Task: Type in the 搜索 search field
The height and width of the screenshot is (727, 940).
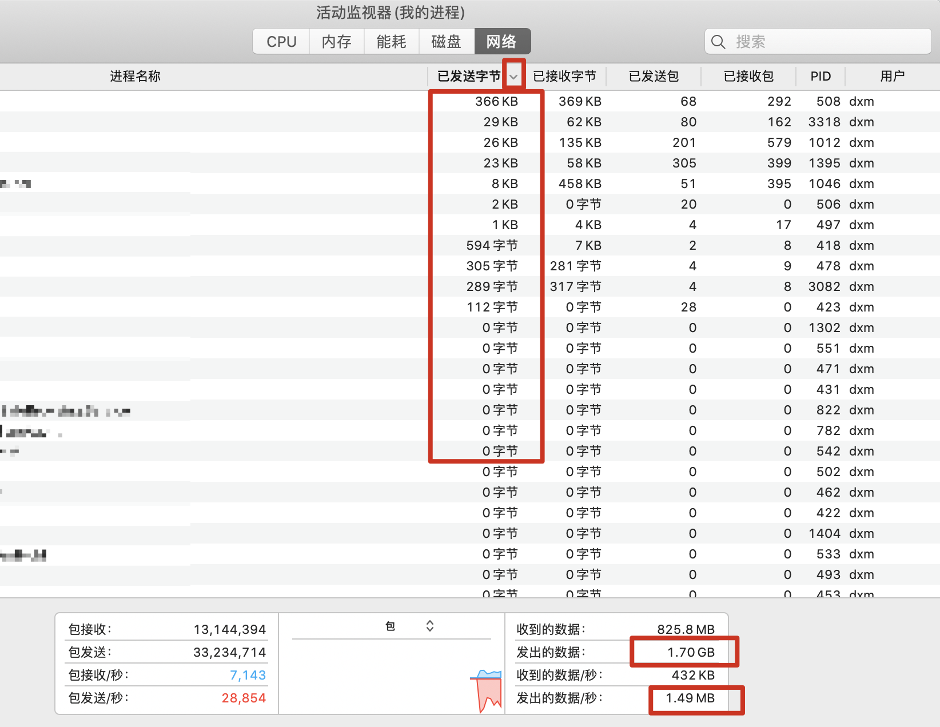Action: pyautogui.click(x=823, y=42)
